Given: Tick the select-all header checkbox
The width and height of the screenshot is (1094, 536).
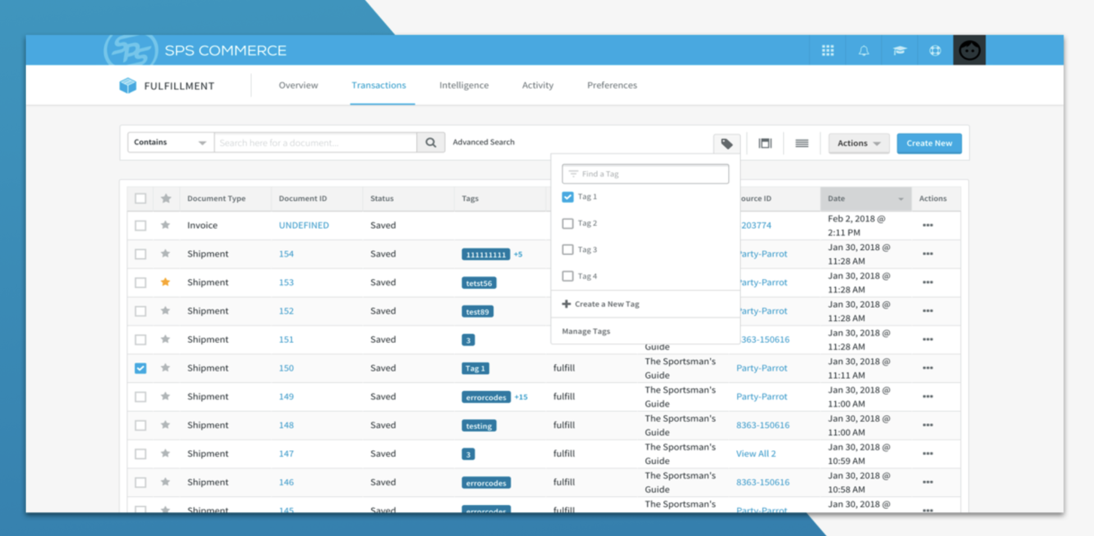Looking at the screenshot, I should (141, 198).
